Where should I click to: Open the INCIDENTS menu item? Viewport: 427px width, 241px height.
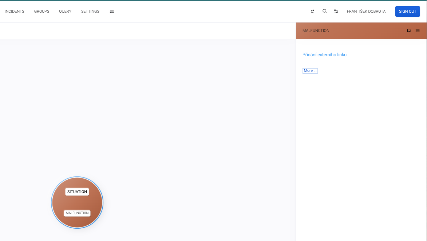tap(15, 11)
